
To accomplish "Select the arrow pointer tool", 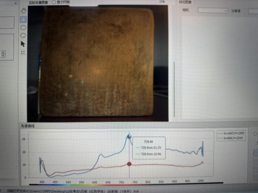I will pyautogui.click(x=23, y=44).
